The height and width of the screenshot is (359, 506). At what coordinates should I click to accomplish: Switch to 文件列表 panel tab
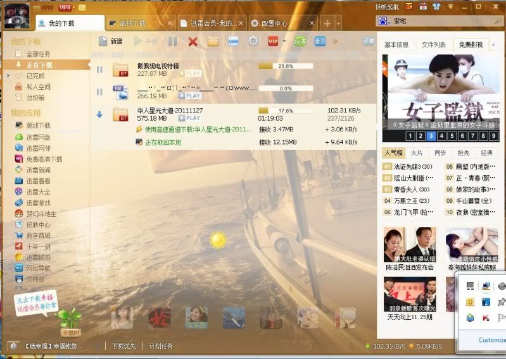tap(434, 45)
